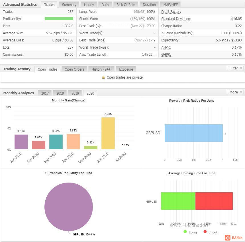Toggle the Long legend item
This screenshot has width=245, height=242.
[x=190, y=232]
